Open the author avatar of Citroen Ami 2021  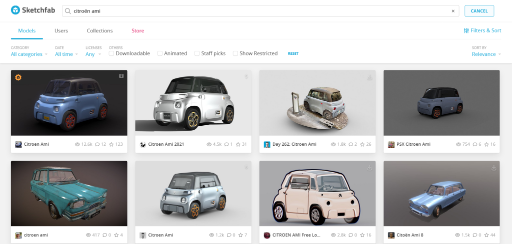[142, 145]
